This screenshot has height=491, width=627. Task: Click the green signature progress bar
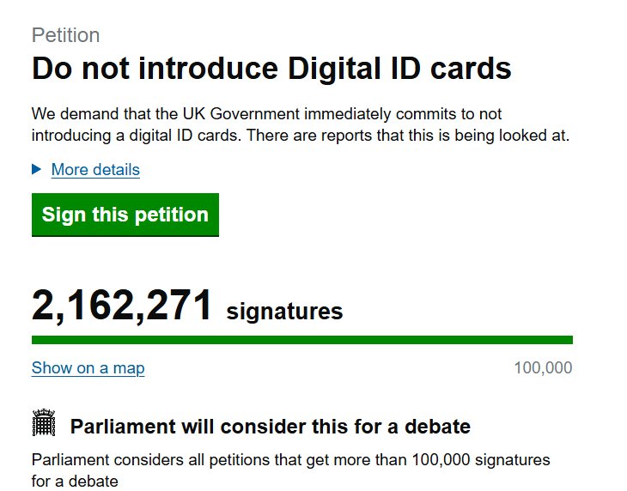[302, 340]
